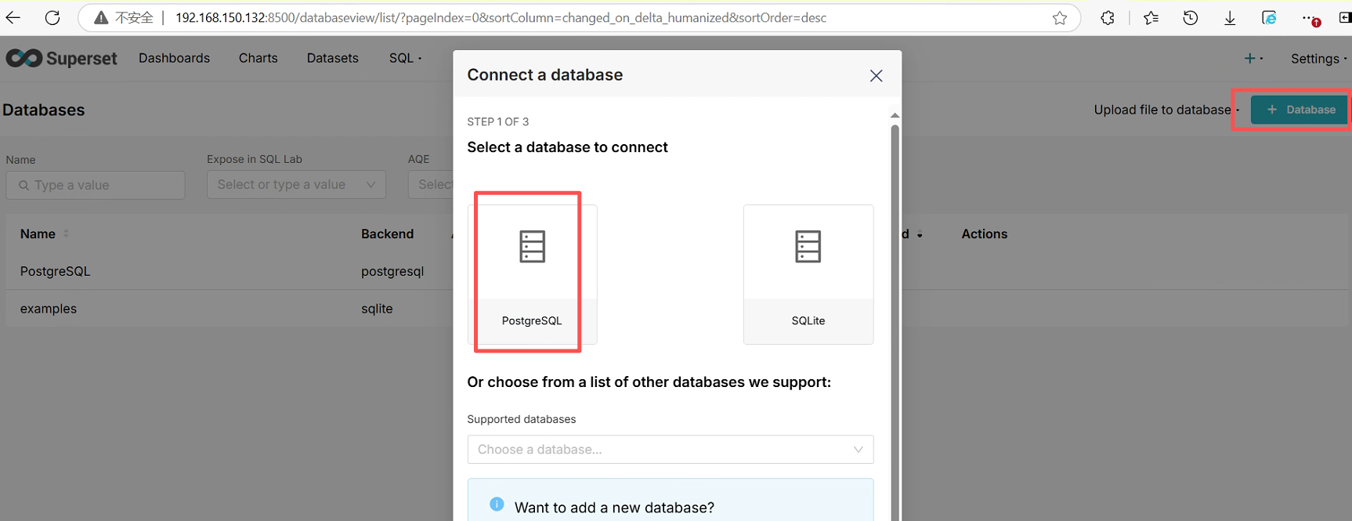Open the Datasets menu item
This screenshot has width=1352, height=521.
[x=332, y=58]
